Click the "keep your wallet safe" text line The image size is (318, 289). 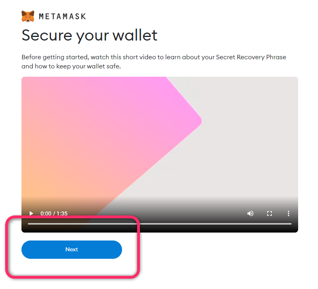click(x=71, y=66)
